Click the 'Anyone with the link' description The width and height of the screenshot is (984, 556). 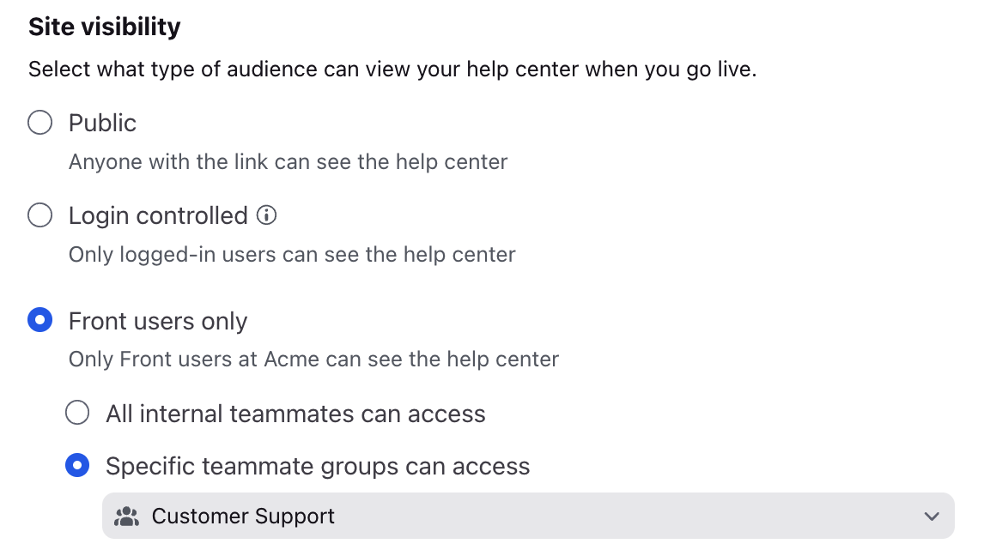[288, 162]
